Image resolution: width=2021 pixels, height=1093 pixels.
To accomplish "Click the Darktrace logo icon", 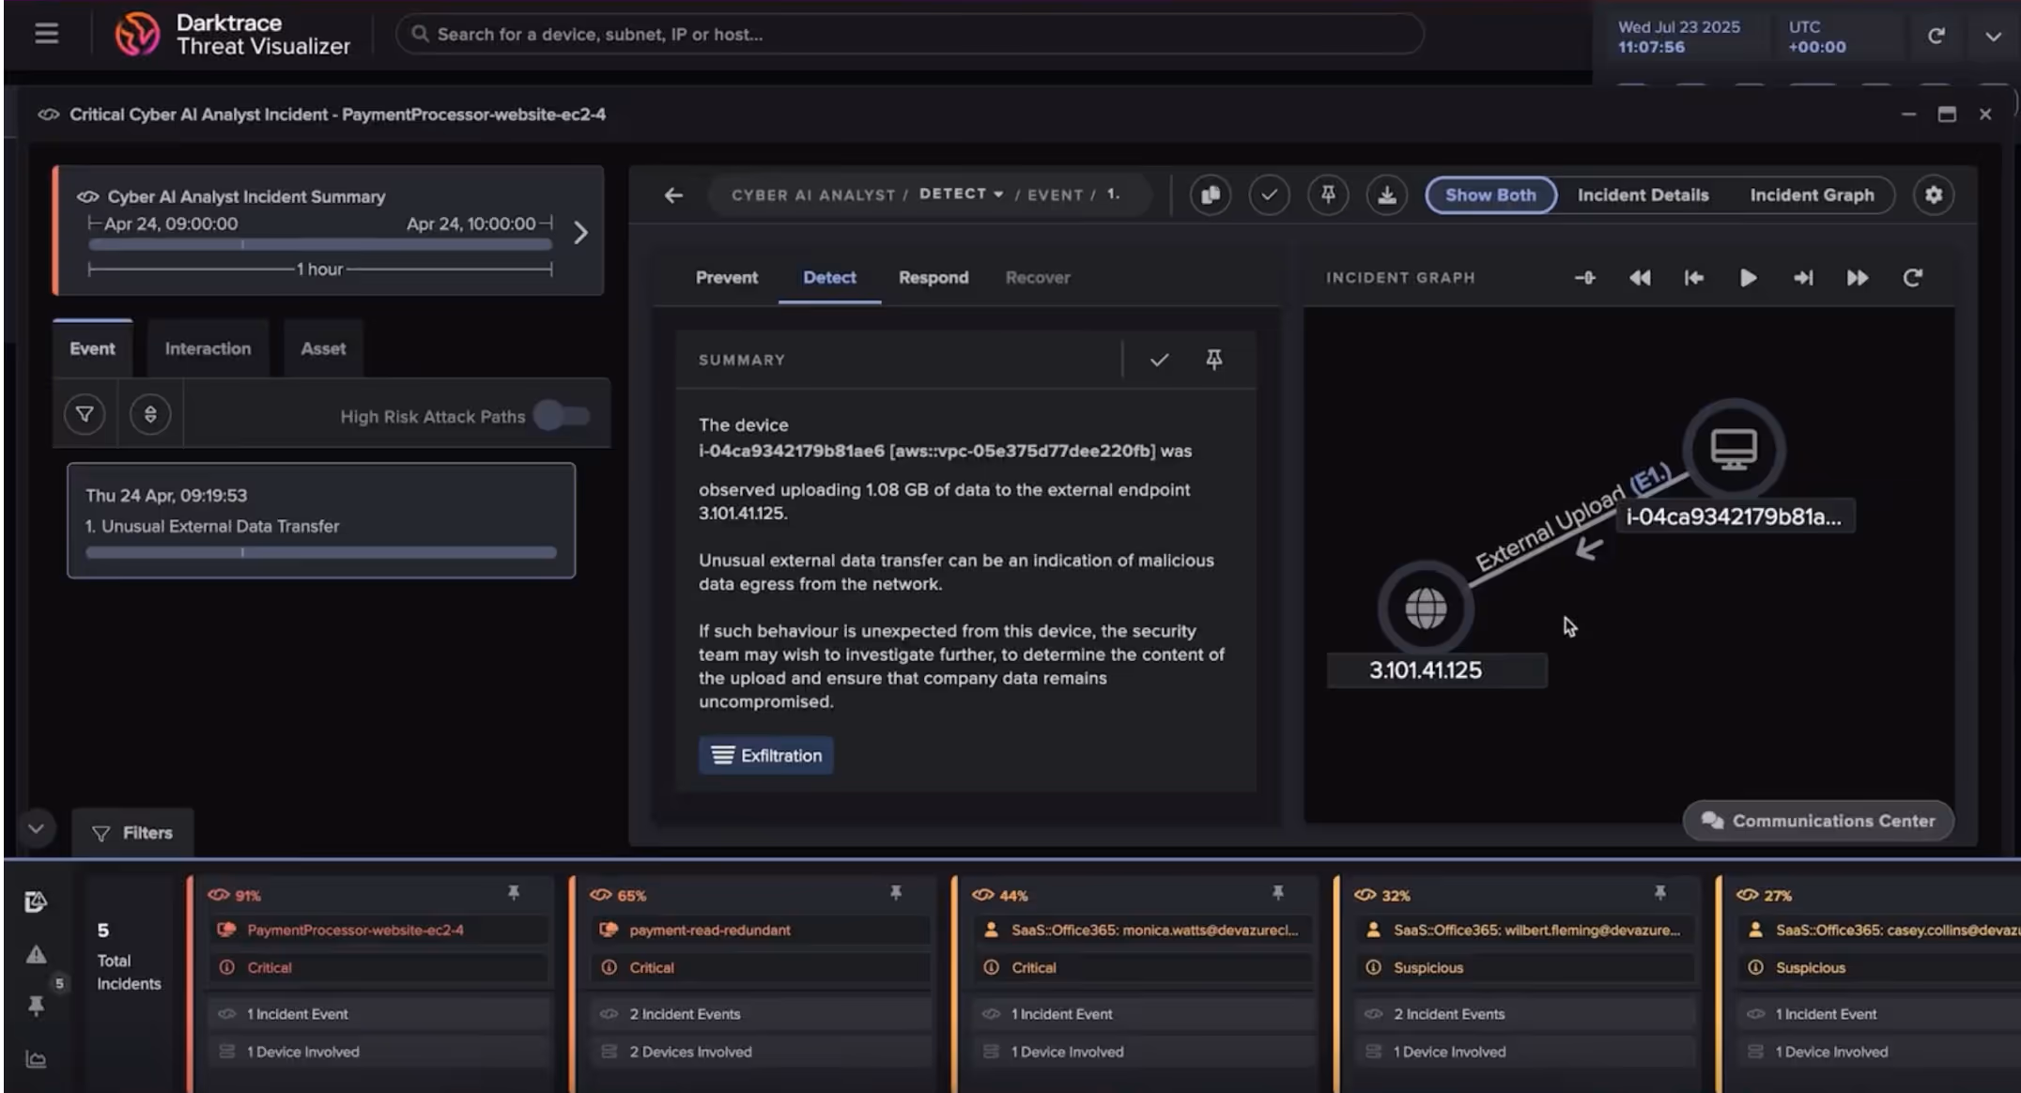I will tap(137, 35).
